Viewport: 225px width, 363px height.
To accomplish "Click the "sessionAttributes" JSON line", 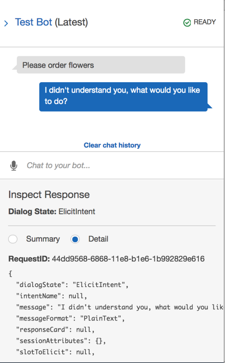I will 61,341.
